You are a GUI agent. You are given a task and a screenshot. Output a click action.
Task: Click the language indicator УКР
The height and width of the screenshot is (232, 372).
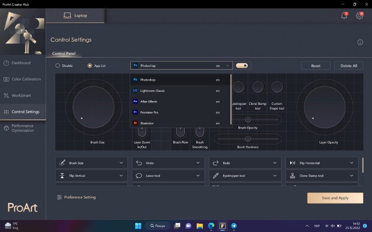(x=317, y=226)
